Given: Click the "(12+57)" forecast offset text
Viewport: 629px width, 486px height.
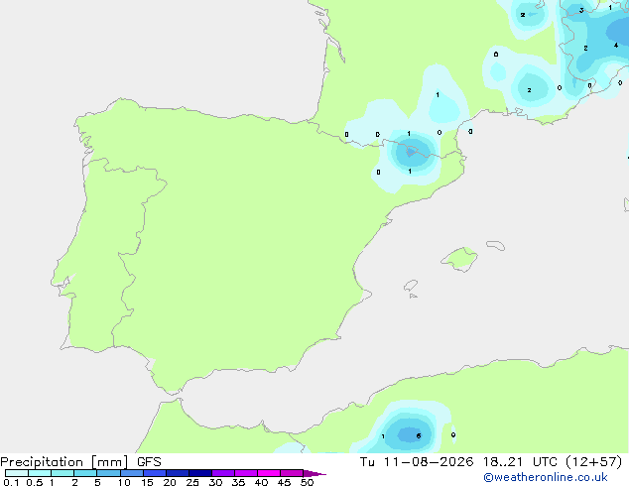Looking at the screenshot, I should [x=594, y=462].
